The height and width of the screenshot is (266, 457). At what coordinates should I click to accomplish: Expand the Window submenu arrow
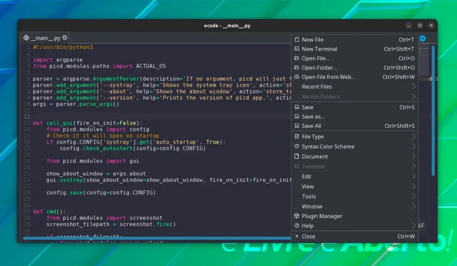[x=413, y=206]
